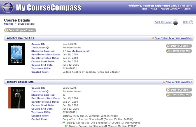
Task: Click Biology Copied From label
Action: pos(40,119)
